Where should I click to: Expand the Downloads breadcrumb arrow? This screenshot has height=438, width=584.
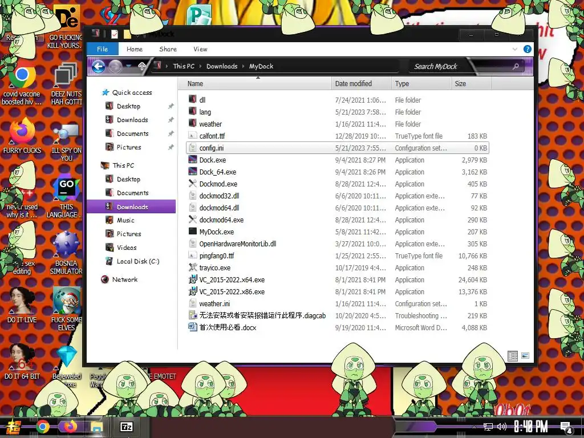click(243, 66)
